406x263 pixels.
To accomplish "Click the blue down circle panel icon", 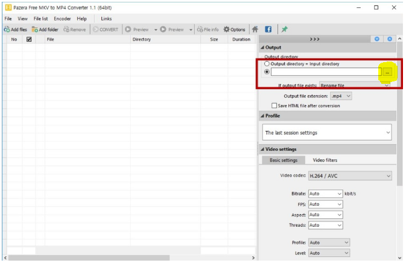I will click(376, 39).
